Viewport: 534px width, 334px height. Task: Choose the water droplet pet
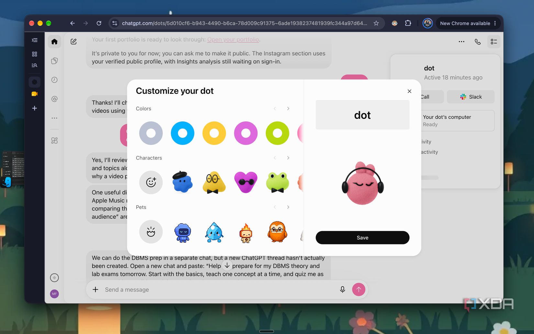[214, 232]
